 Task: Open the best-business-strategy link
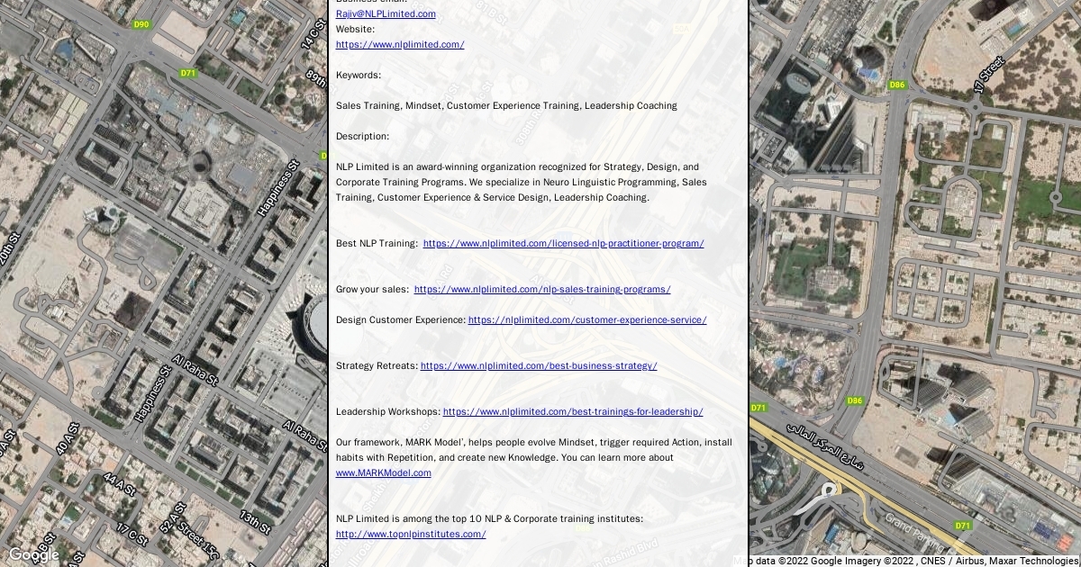[x=539, y=365]
